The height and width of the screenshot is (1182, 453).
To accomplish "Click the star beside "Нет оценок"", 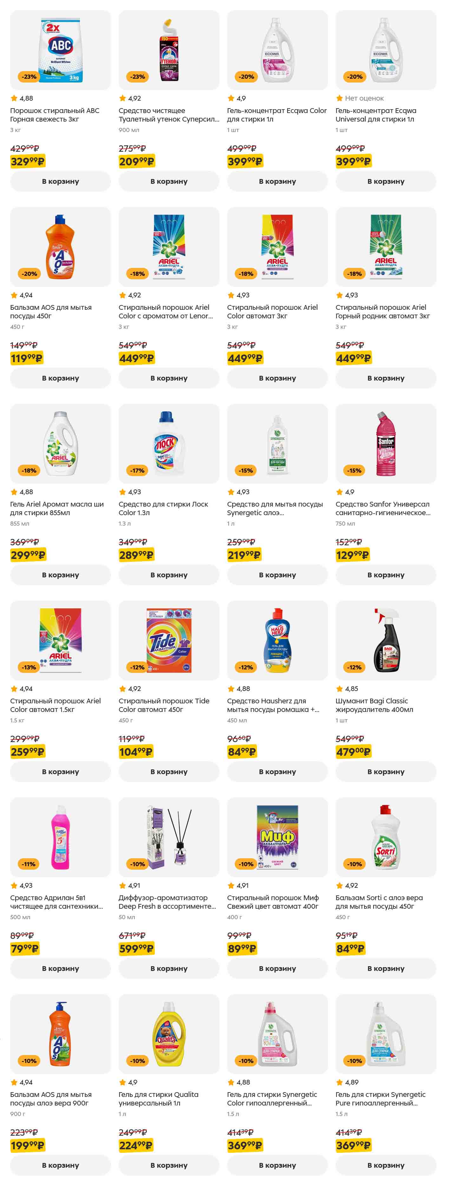I will pyautogui.click(x=339, y=98).
